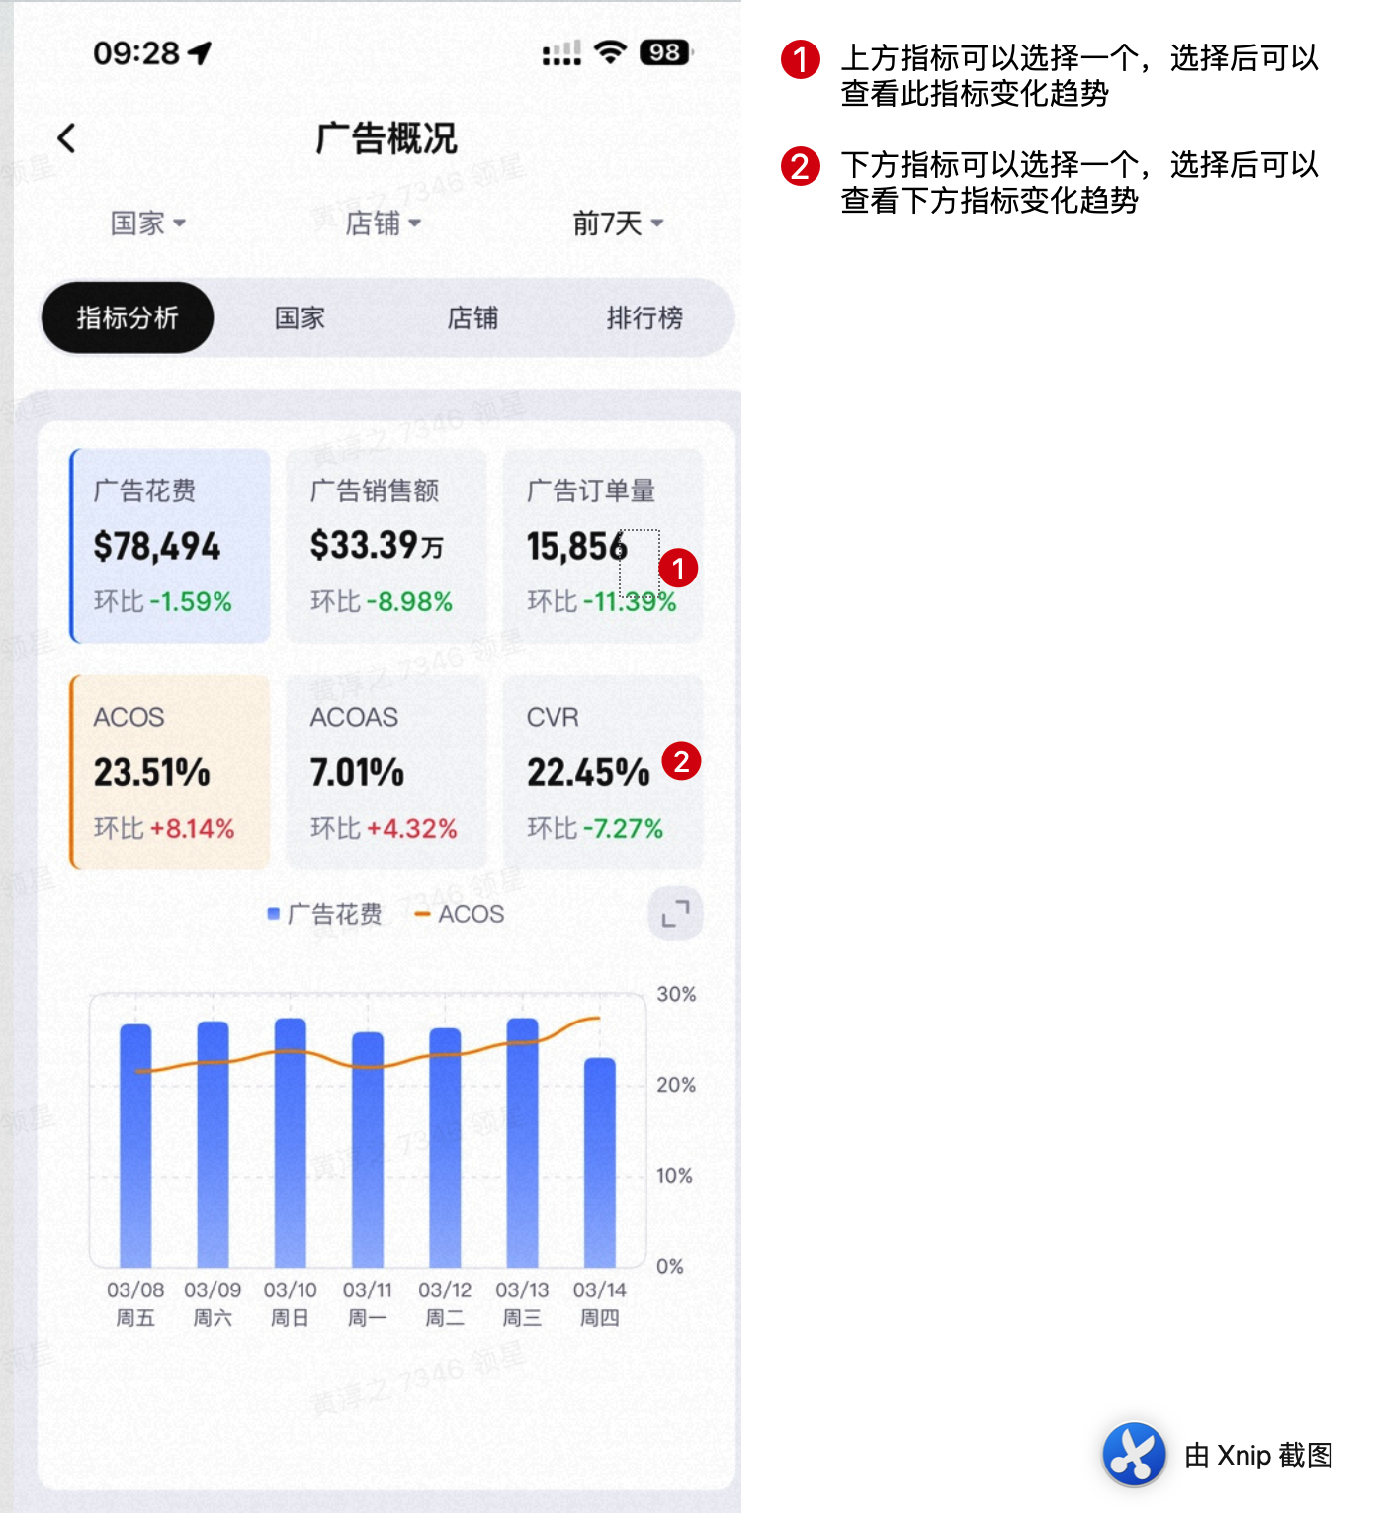1374x1513 pixels.
Task: Select the CVR metric card
Action: coord(603,772)
